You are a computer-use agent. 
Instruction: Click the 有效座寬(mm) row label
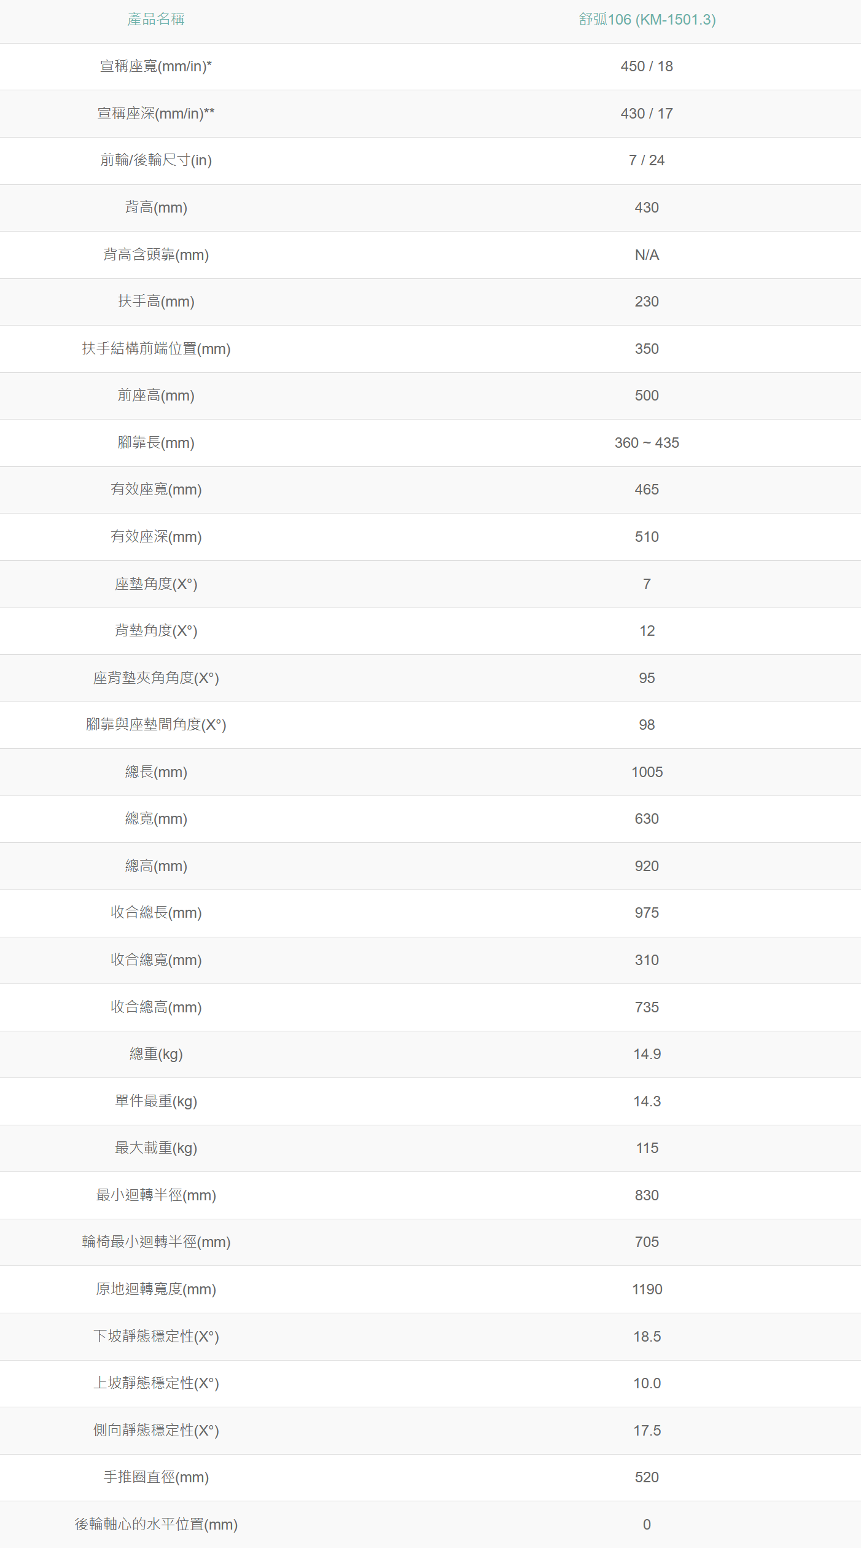(156, 490)
